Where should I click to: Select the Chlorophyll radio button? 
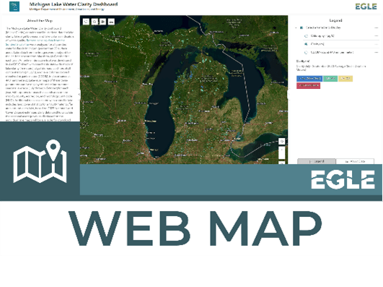click(306, 36)
